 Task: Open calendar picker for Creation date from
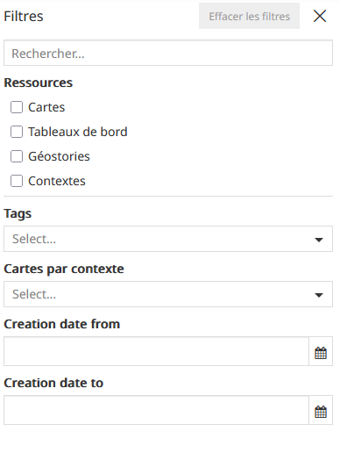(321, 351)
